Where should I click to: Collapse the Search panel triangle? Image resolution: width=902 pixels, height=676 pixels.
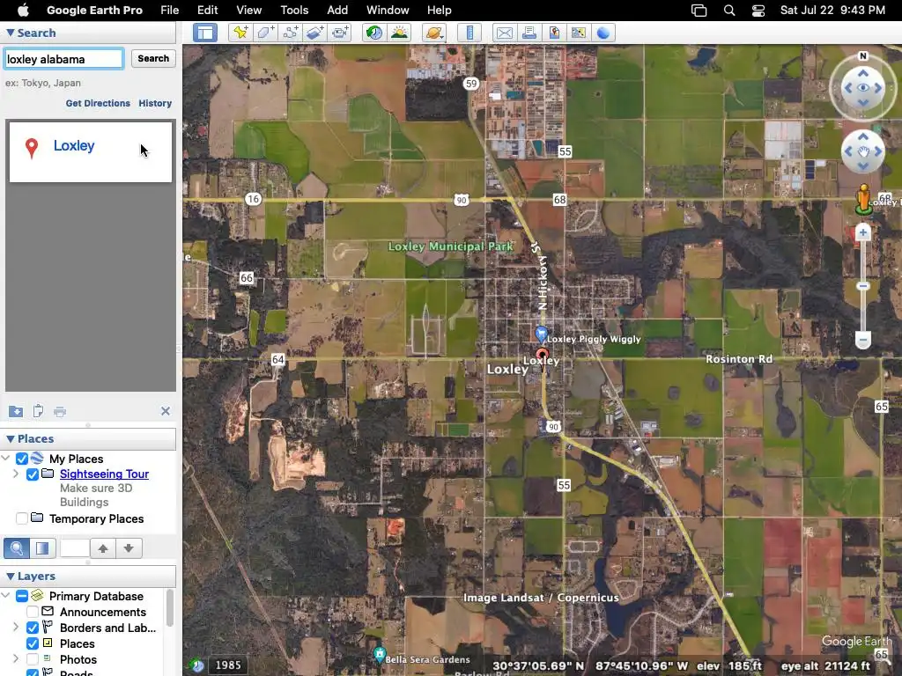(10, 33)
